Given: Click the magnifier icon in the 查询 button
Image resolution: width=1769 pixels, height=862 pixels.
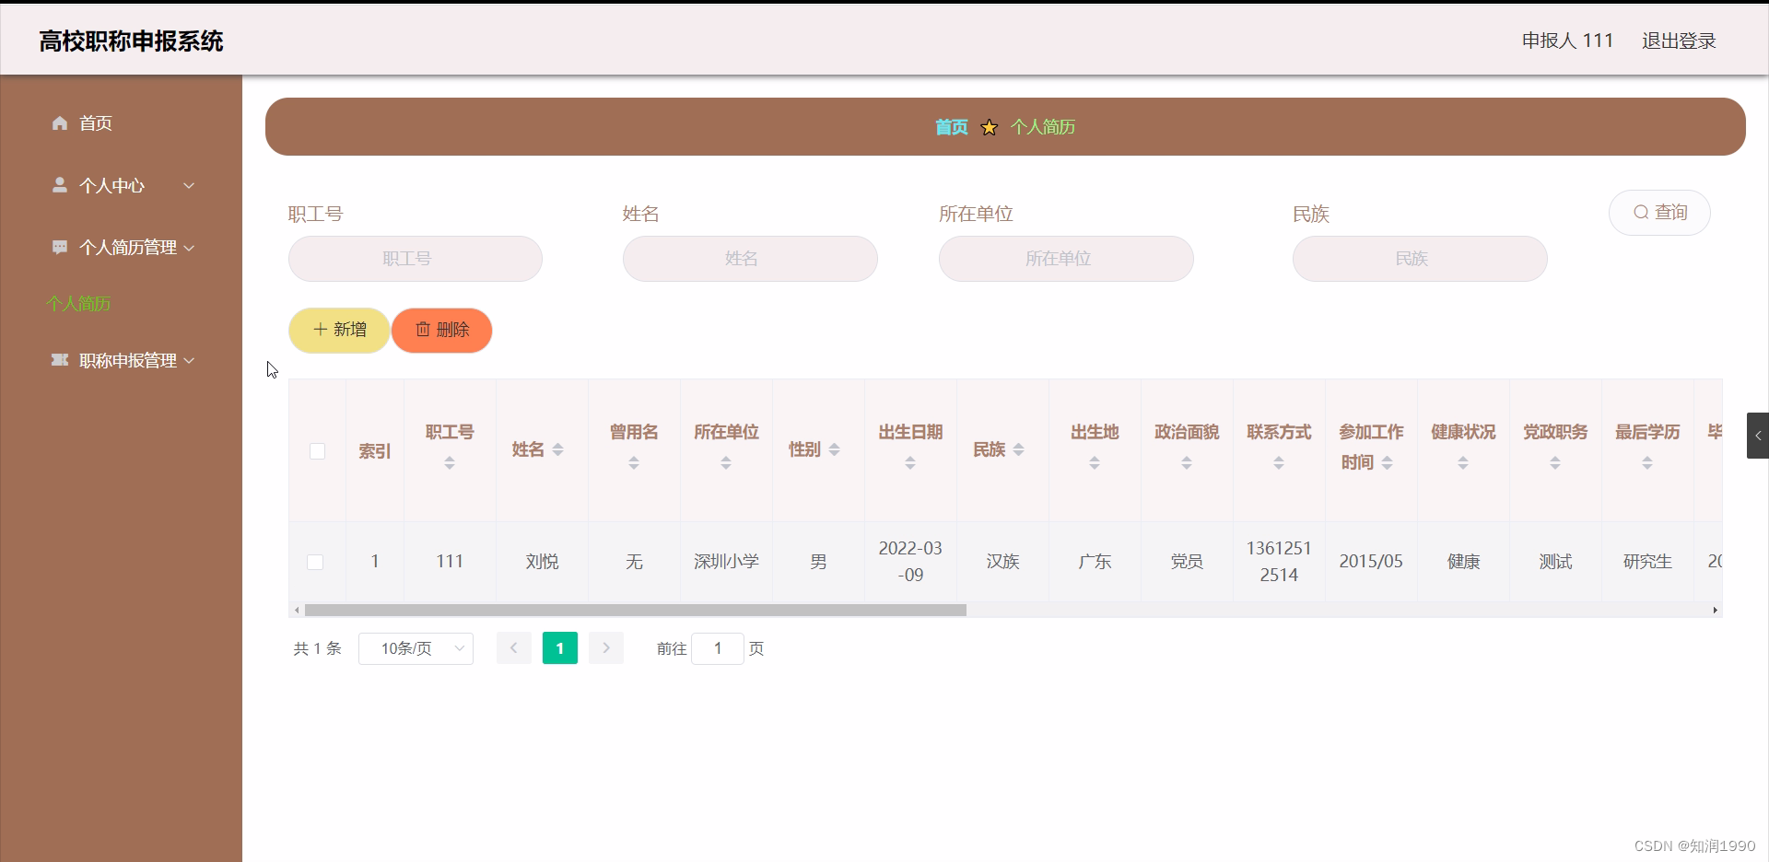Looking at the screenshot, I should click(1640, 212).
